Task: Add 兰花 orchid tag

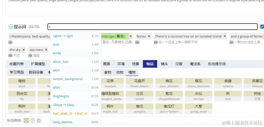Action: click(x=140, y=96)
